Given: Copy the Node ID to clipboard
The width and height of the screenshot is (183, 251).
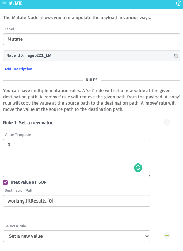Looking at the screenshot, I should click(176, 56).
